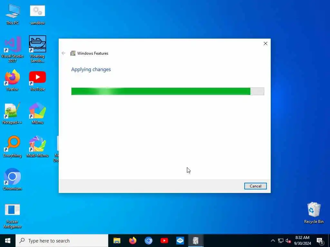330x247 pixels.
Task: Open Chromium from the taskbar
Action: (x=148, y=241)
